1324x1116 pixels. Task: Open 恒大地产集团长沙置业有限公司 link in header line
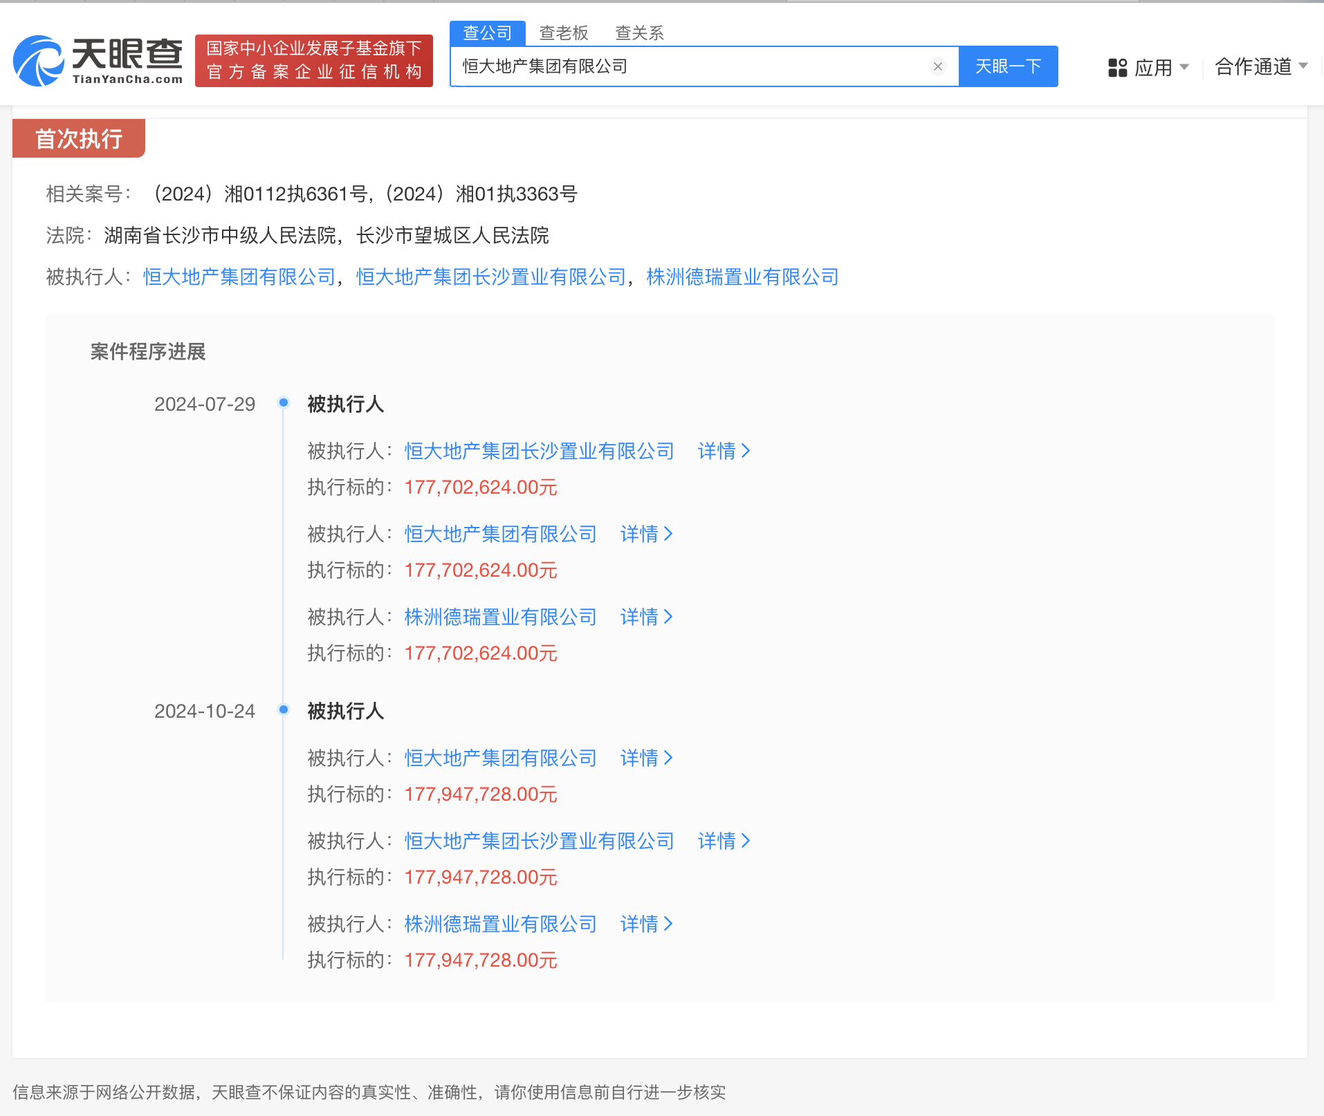click(x=491, y=277)
